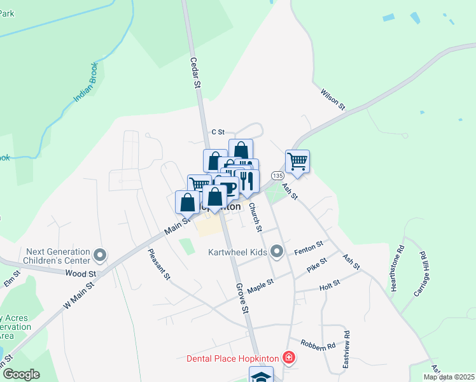Screen dimensions: 476x382
Task: Select the Grove St road label
Action: click(242, 298)
